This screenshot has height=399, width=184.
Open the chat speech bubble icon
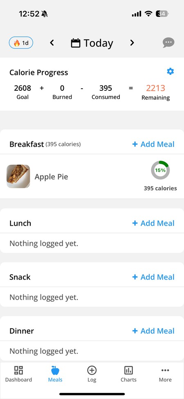pyautogui.click(x=168, y=43)
